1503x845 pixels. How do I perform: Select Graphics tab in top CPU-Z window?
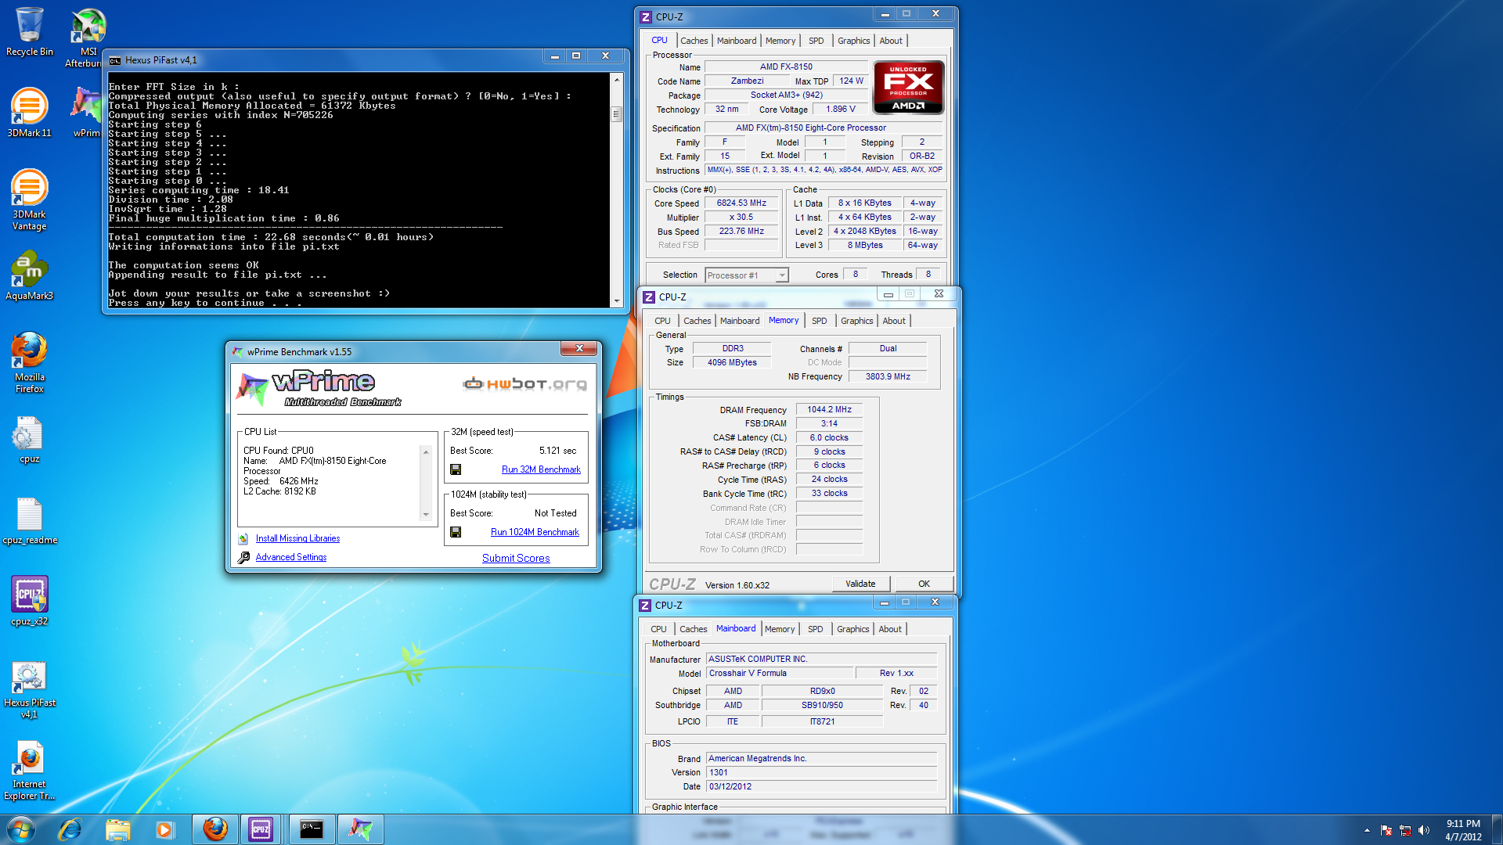[x=853, y=41]
